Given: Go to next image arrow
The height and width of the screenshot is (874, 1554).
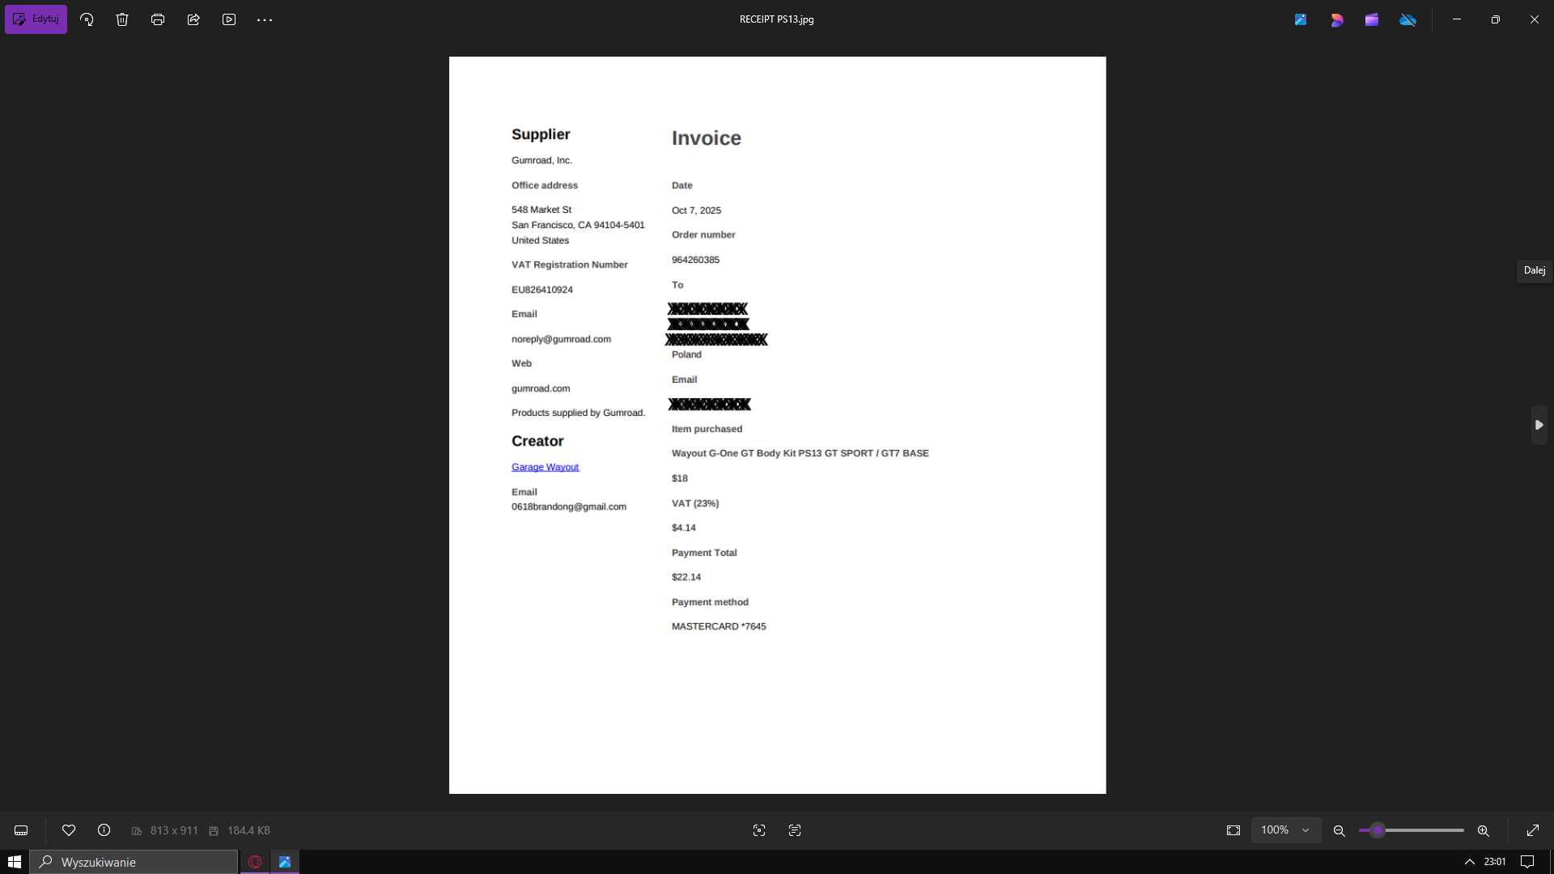Looking at the screenshot, I should (1539, 425).
